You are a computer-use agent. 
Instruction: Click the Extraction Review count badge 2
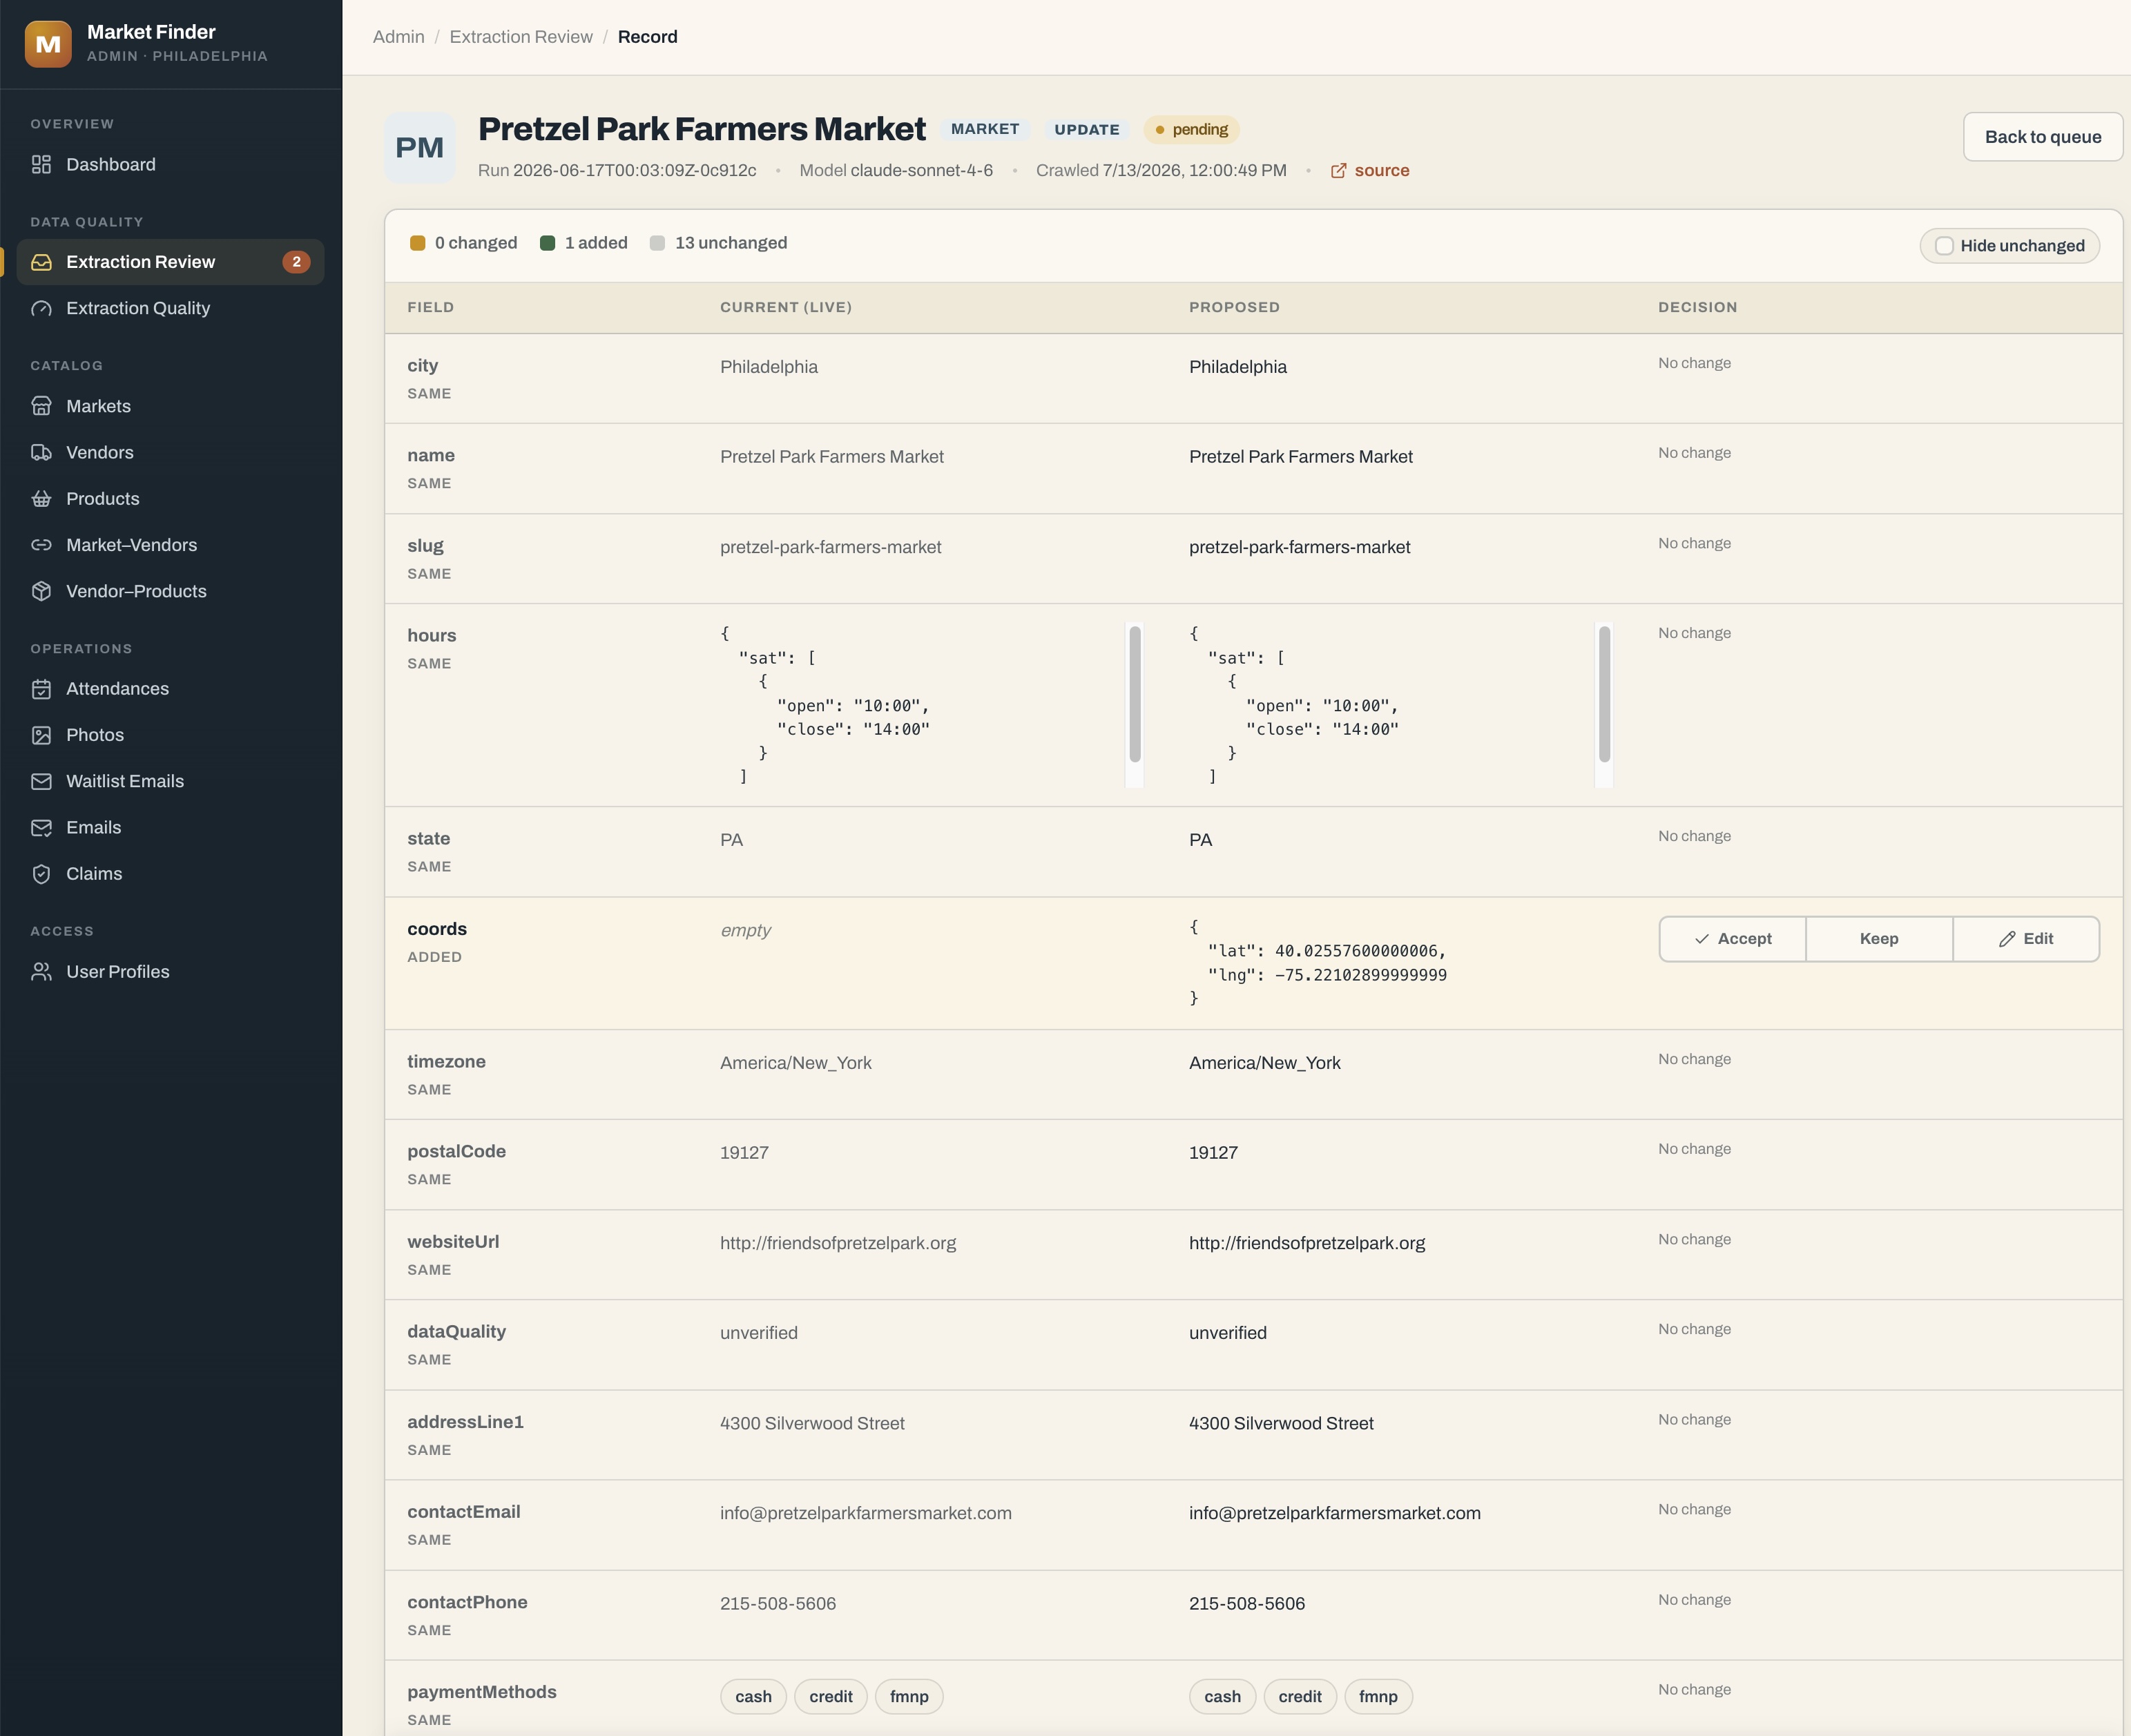point(296,262)
